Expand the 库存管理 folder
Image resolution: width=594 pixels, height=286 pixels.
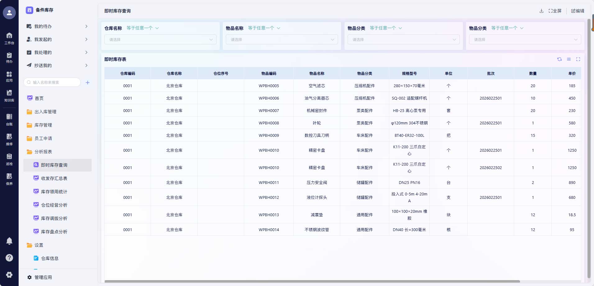click(x=43, y=125)
